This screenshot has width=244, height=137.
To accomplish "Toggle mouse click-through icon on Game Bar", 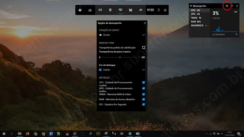I will coord(159,10).
